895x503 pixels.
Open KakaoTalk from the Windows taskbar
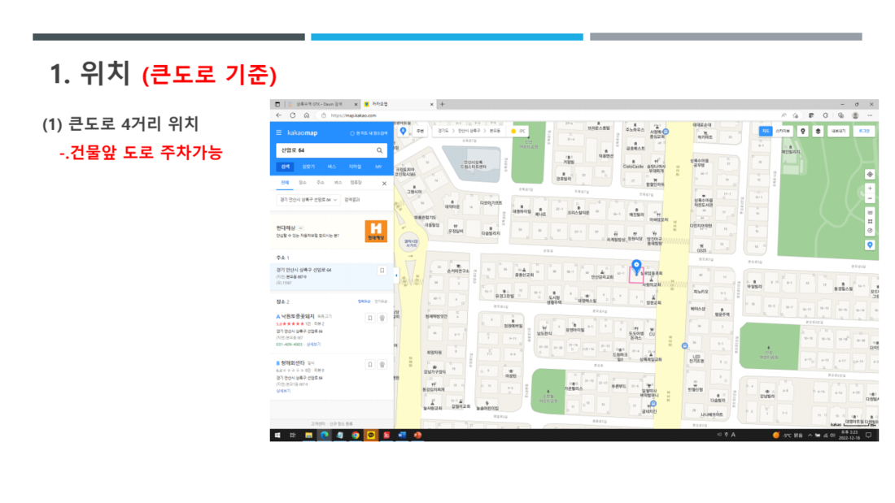(x=371, y=436)
